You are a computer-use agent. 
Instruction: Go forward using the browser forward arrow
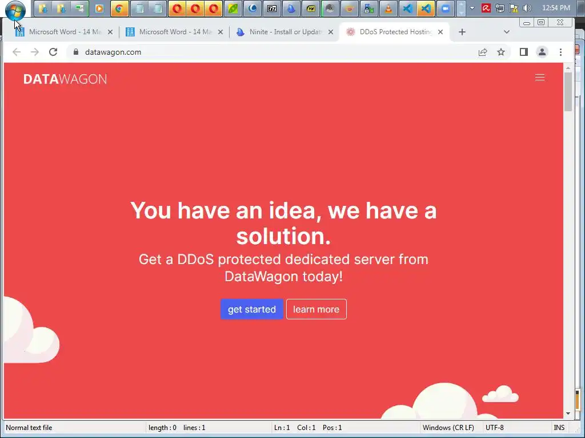point(35,52)
